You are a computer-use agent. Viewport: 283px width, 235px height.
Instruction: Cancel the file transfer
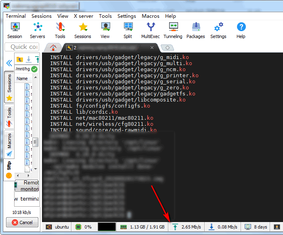tap(22, 222)
